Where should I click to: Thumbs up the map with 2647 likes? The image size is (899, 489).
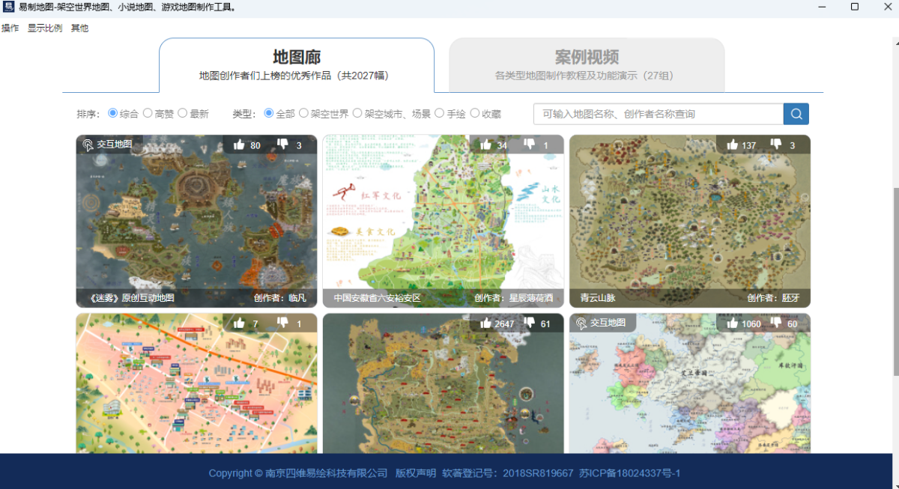click(x=485, y=323)
